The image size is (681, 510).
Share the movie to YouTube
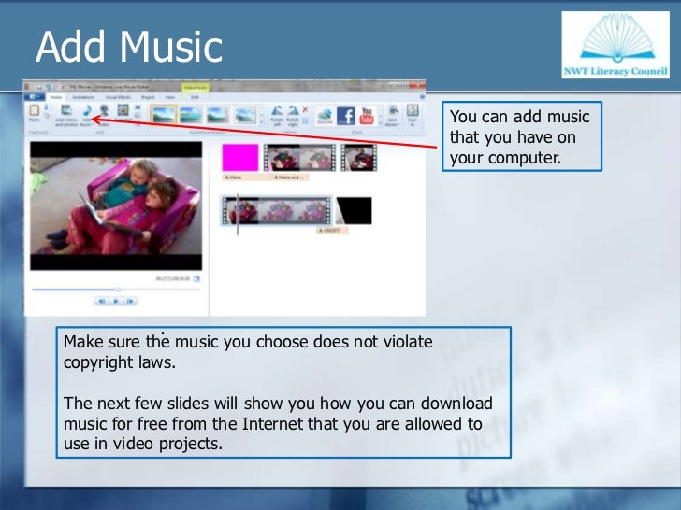[367, 116]
